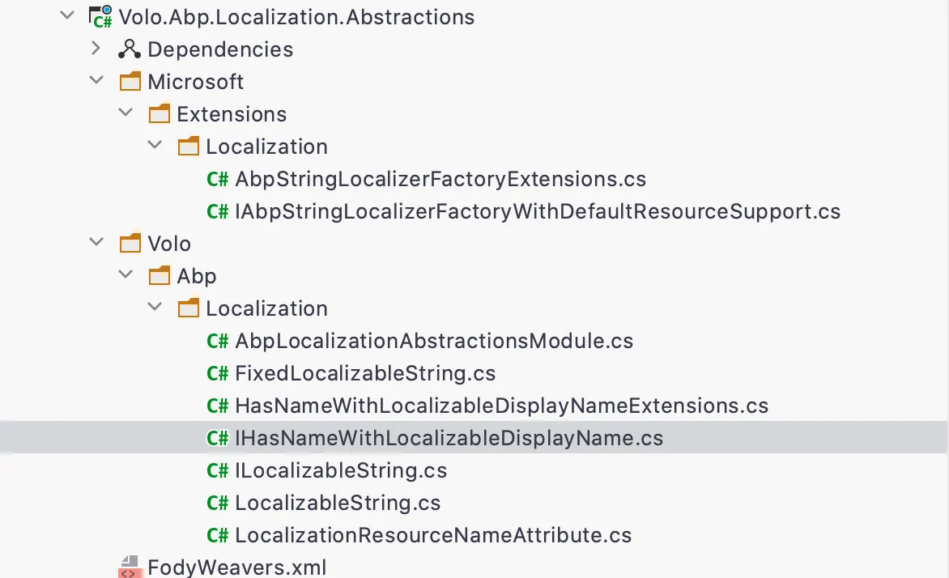Click the C# icon of IHasNameWithLocalizableDisplayName.cs
The height and width of the screenshot is (578, 949).
(217, 438)
